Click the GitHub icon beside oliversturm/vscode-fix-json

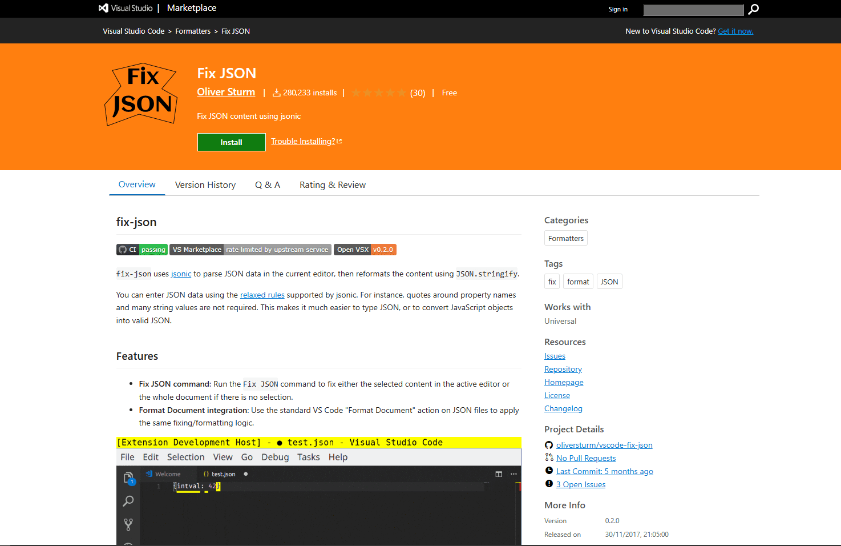tap(549, 444)
